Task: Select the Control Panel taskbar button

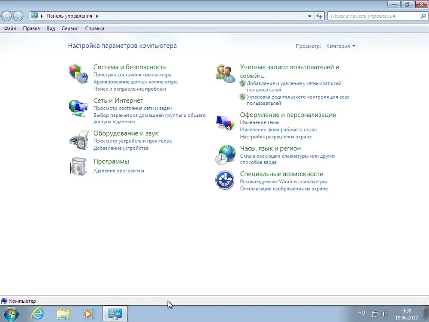Action: 115,313
